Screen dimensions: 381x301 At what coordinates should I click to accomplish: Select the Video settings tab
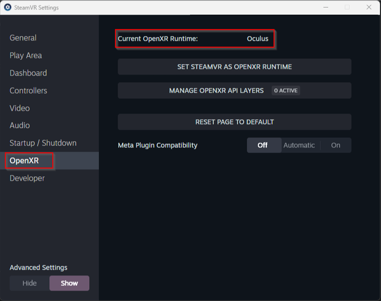tap(20, 108)
